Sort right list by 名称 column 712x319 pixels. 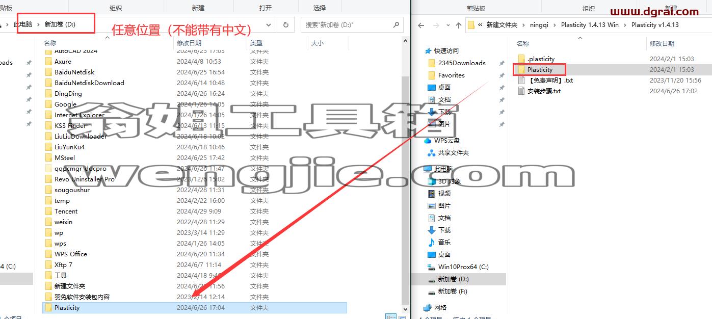[x=523, y=43]
